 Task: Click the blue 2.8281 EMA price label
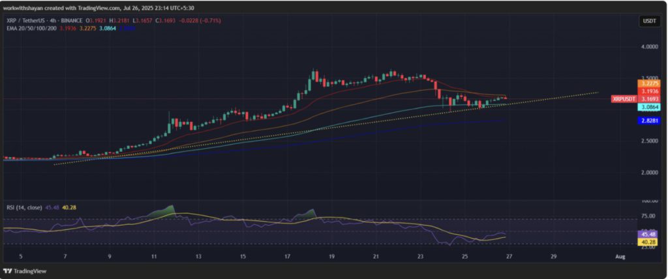(648, 121)
